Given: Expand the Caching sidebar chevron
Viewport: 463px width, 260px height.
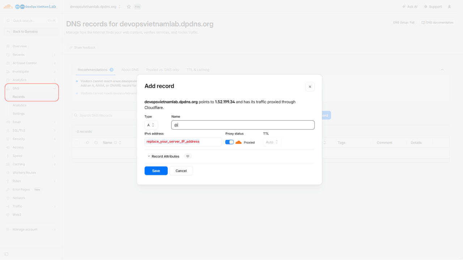Looking at the screenshot, I should coord(55,164).
